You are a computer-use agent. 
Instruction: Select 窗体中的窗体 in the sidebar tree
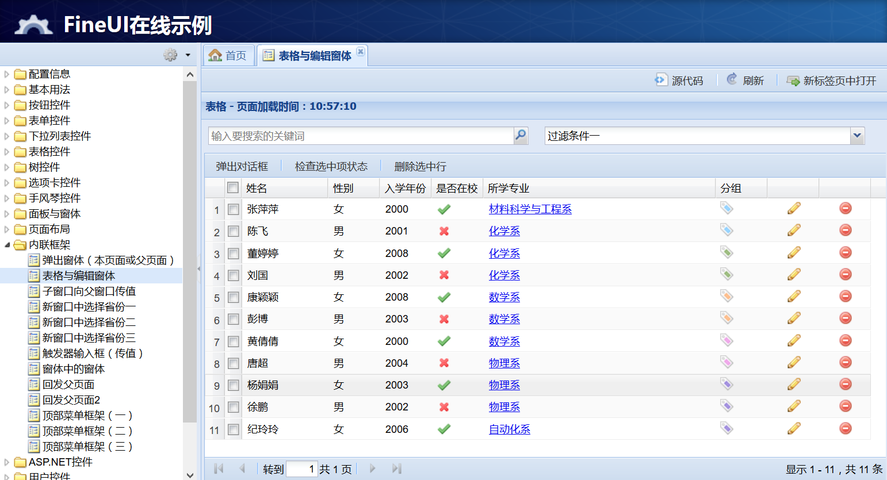(x=73, y=369)
